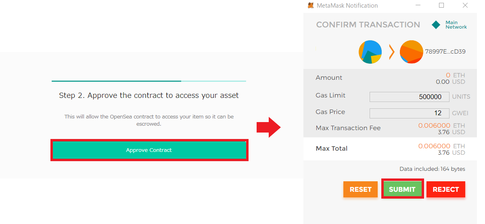
Task: Click the recipient address 78997E...cD39
Action: tap(445, 52)
